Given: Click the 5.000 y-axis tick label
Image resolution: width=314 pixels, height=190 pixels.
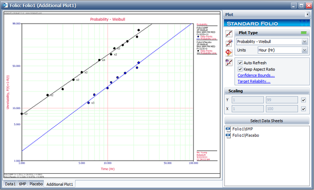Looking at the screenshot, I should coord(17,124).
